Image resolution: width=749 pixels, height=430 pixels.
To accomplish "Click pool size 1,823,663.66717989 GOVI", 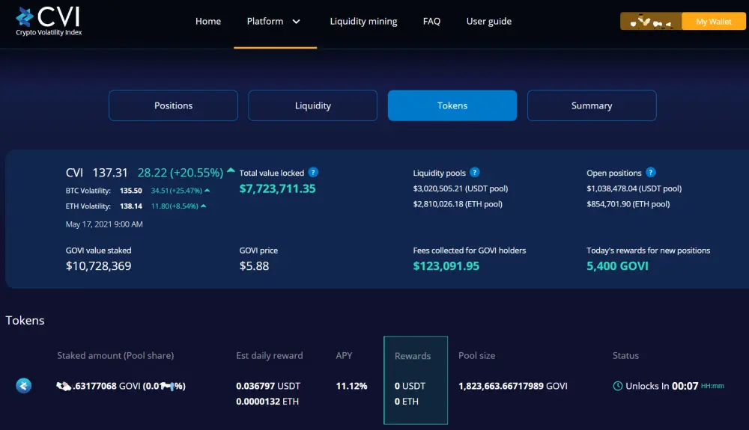I will (513, 386).
